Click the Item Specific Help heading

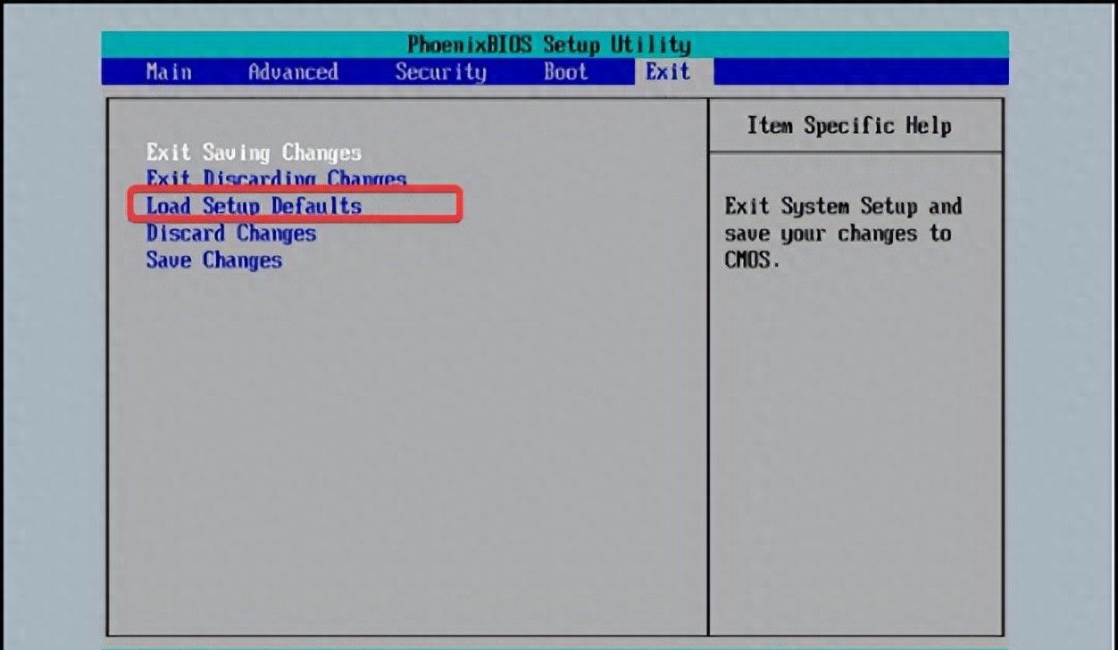click(x=849, y=126)
